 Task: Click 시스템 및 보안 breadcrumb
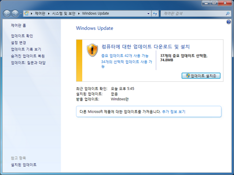tap(64, 13)
